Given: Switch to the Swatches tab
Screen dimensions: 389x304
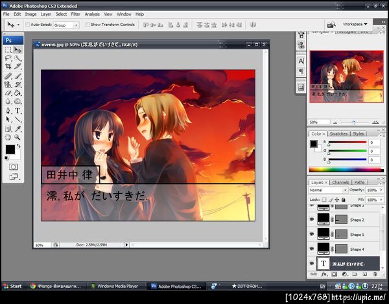Looking at the screenshot, I should (x=338, y=134).
